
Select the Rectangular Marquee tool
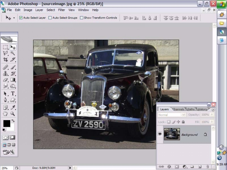[5, 47]
